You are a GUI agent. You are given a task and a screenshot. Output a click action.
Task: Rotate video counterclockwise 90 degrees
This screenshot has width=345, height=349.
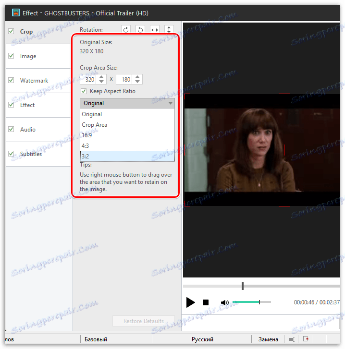140,30
